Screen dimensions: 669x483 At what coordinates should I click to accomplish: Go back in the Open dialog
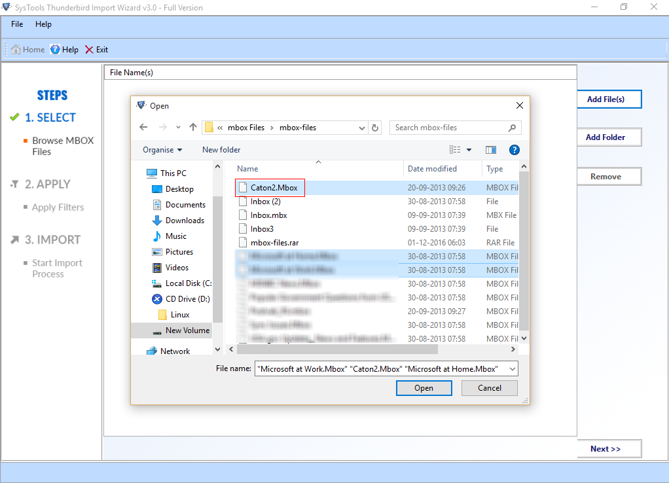tap(143, 127)
